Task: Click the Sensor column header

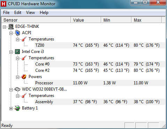Action: (36, 20)
